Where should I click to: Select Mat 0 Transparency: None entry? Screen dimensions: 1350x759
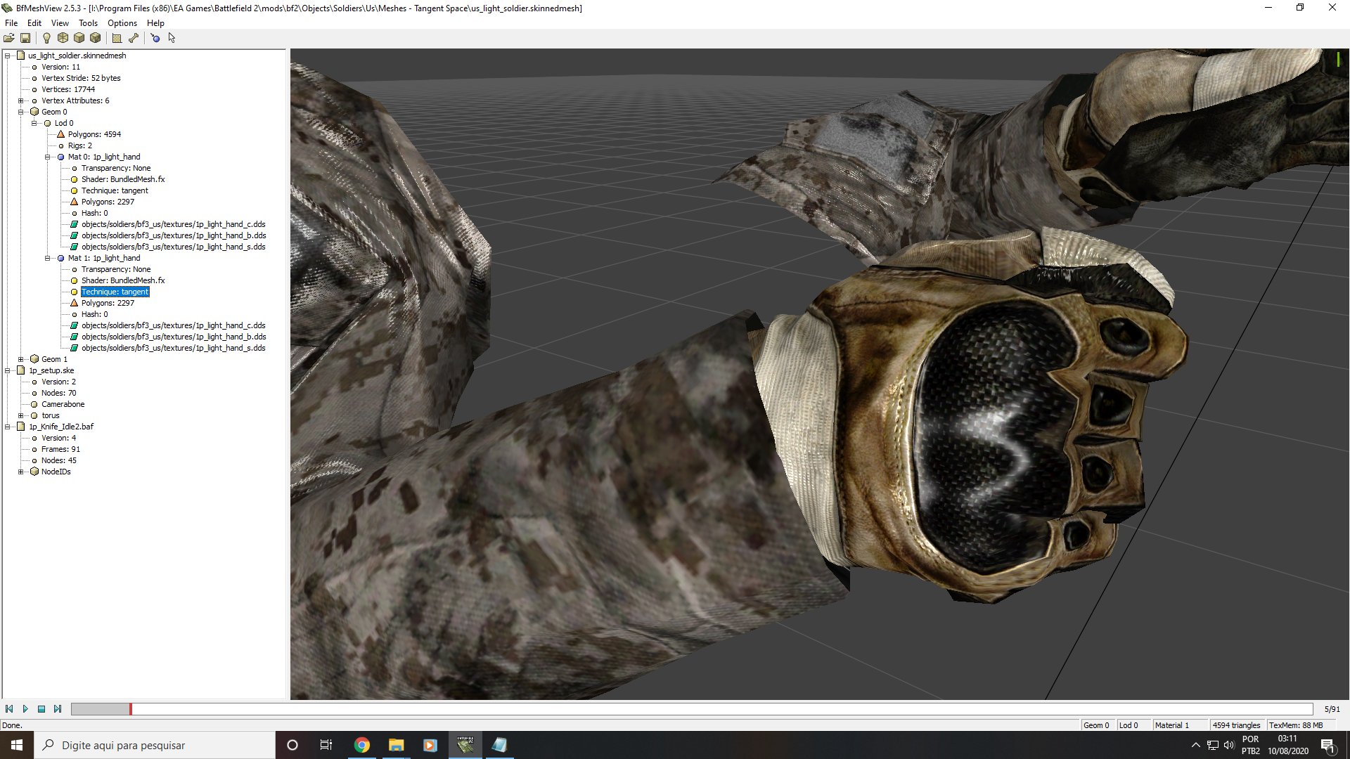pyautogui.click(x=115, y=168)
